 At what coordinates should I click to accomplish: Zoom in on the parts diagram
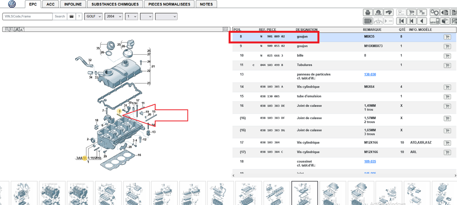coord(7,29)
